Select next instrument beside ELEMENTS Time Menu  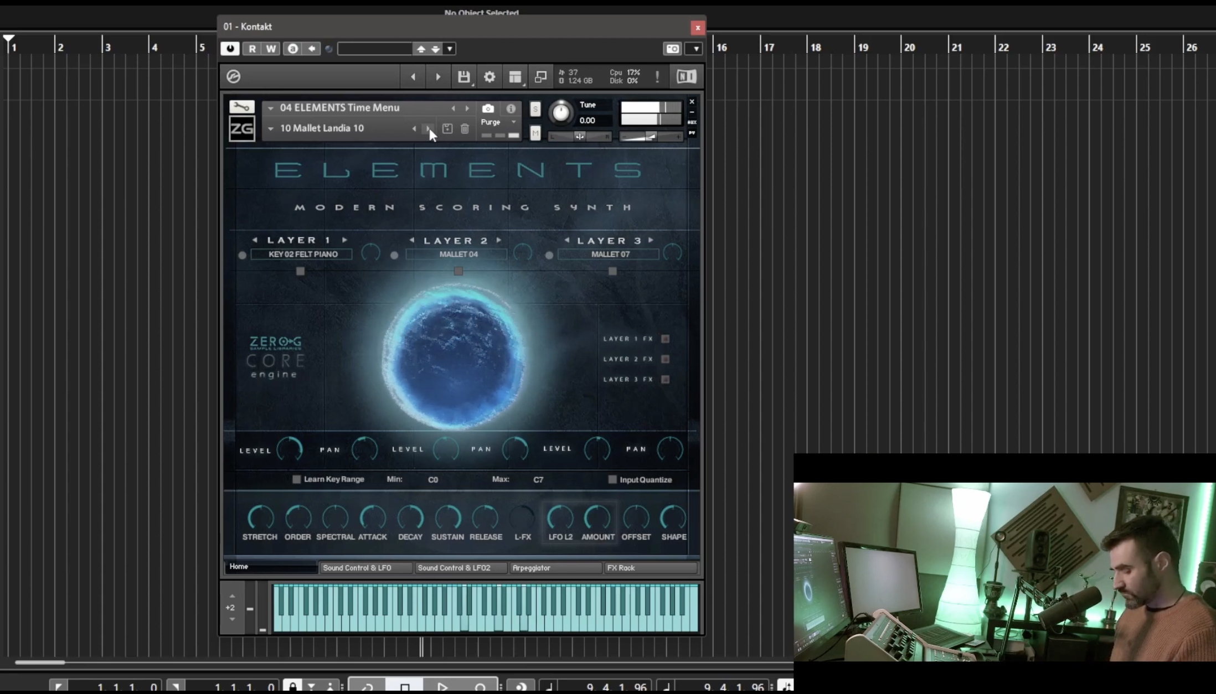[467, 108]
